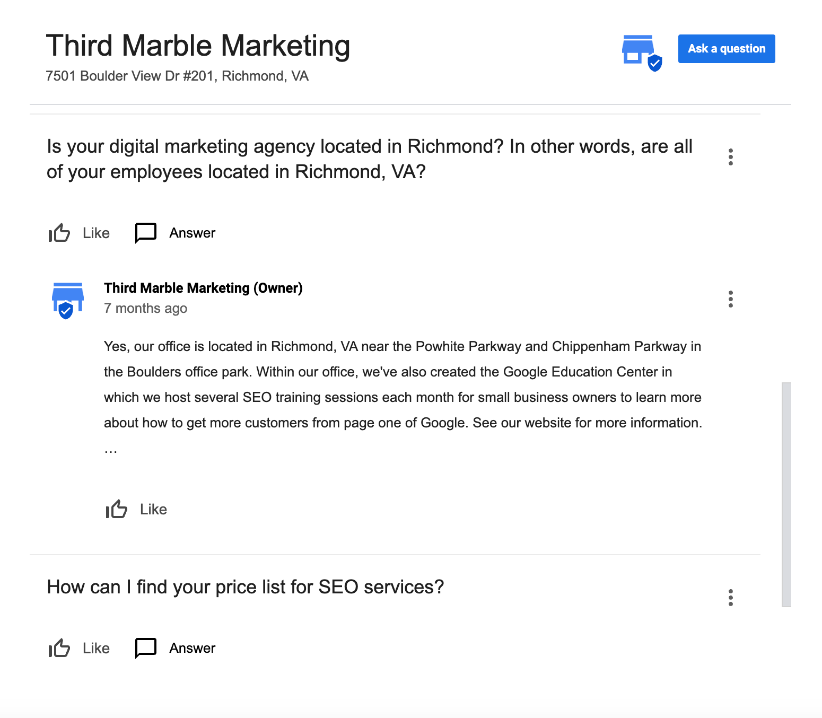Viewport: 822px width, 718px height.
Task: Open options menu for SEO price list question
Action: [731, 598]
